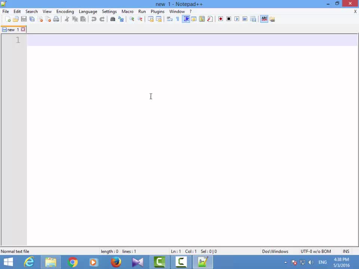Viewport: 359px width, 269px height.
Task: Close the 'new 1' tab with red X
Action: [23, 29]
